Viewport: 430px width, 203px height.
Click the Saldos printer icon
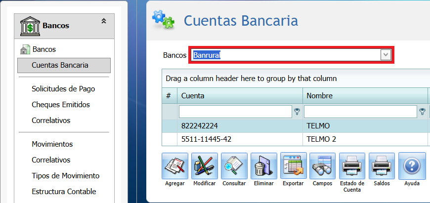382,166
